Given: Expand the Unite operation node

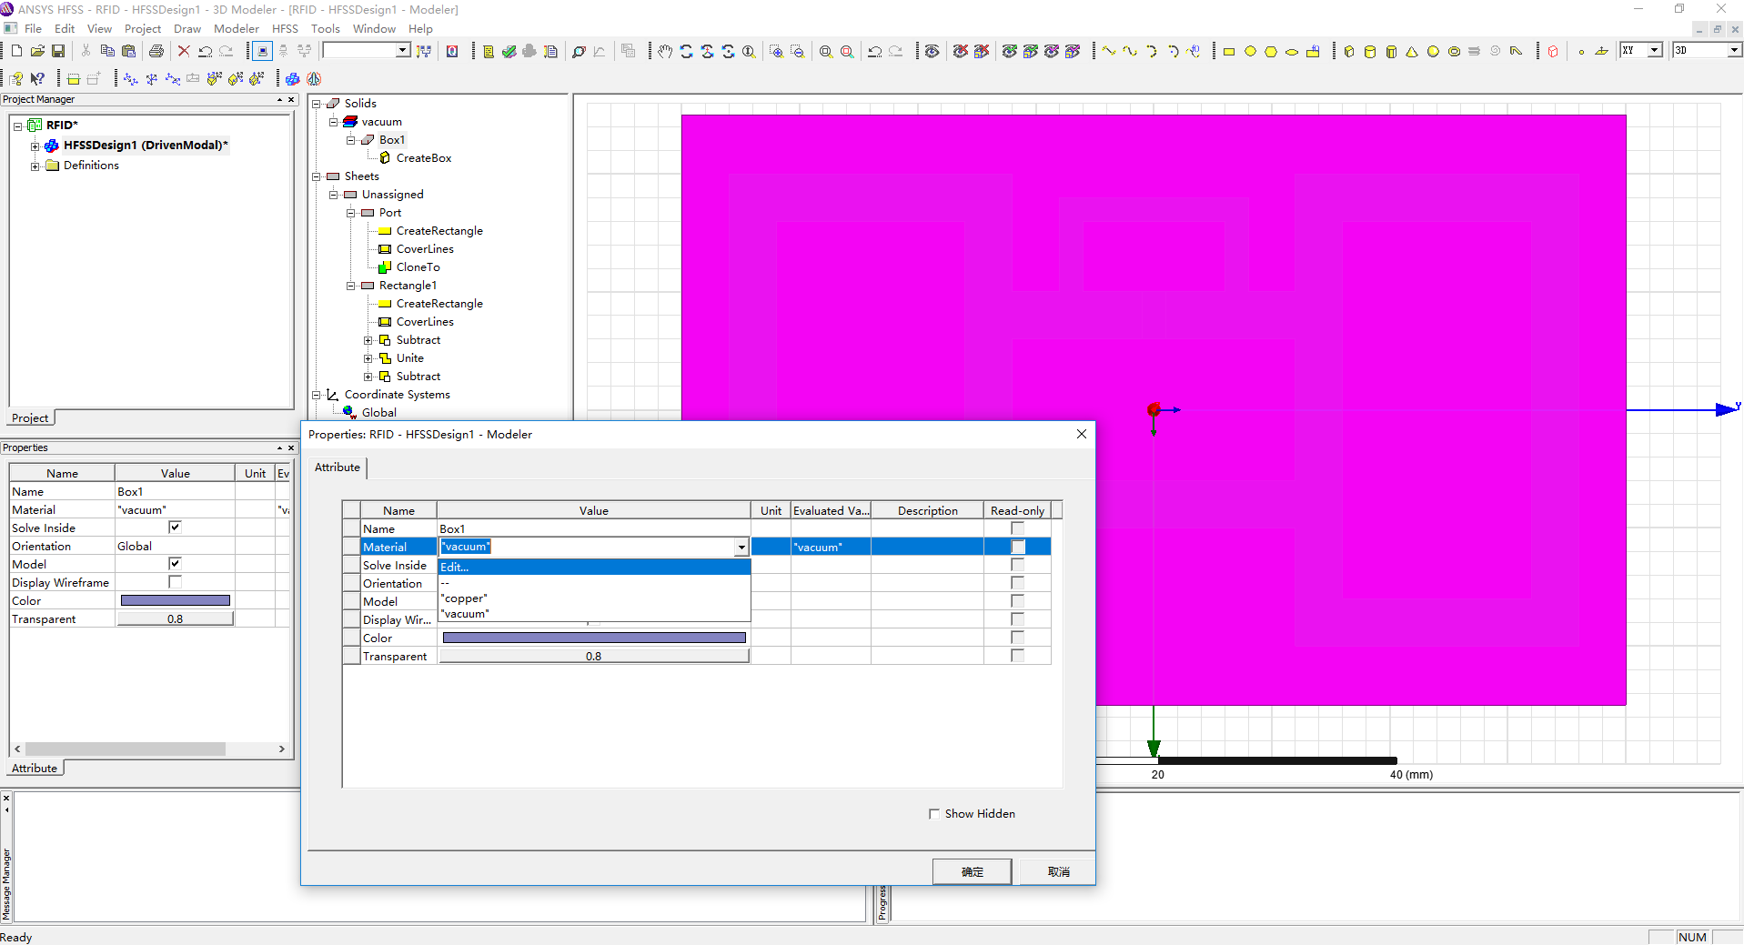Looking at the screenshot, I should coord(368,358).
